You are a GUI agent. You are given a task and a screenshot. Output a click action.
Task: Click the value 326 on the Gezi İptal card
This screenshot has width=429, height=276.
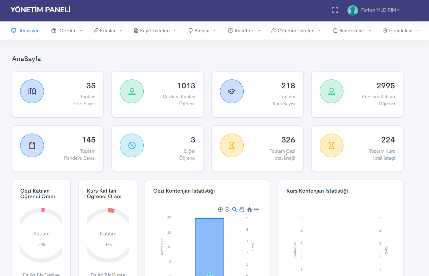coord(288,140)
